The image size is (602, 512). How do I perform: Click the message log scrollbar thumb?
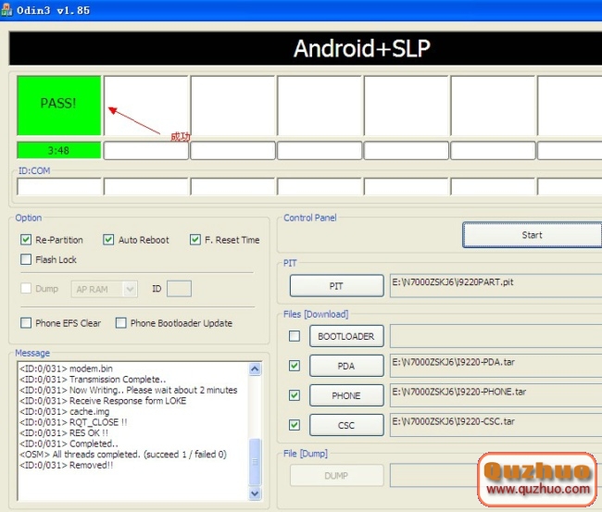pyautogui.click(x=255, y=462)
